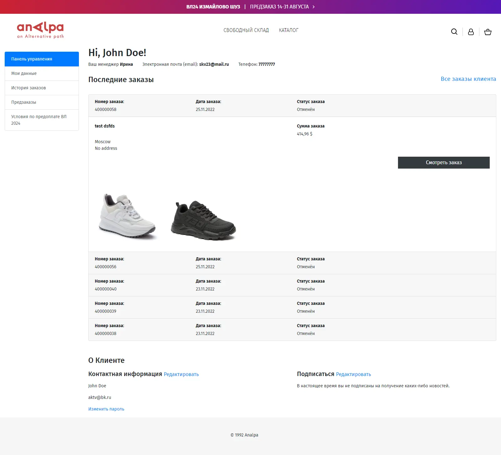Screen dimensions: 501x455
Task: Click the arrow on the promo banner
Action: click(x=314, y=7)
